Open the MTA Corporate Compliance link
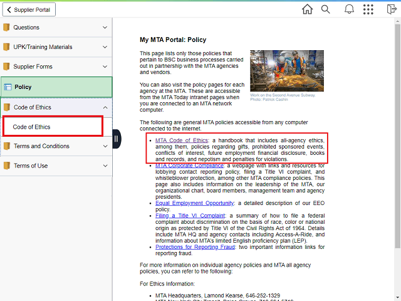The height and width of the screenshot is (301, 401). 189,166
